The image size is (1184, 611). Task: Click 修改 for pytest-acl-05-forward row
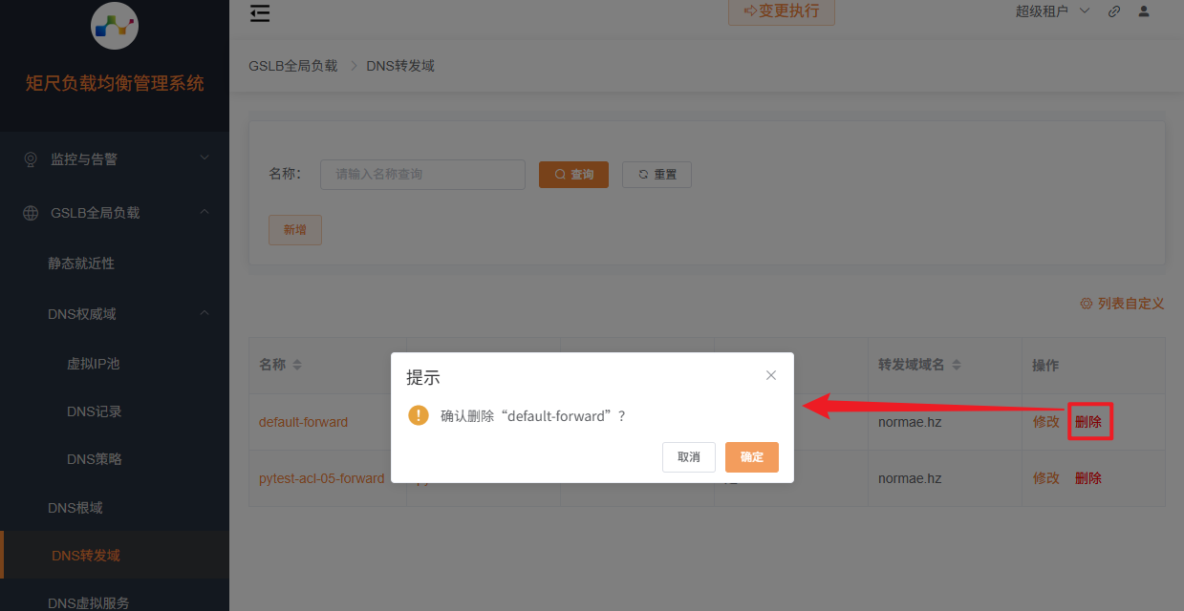pos(1045,478)
